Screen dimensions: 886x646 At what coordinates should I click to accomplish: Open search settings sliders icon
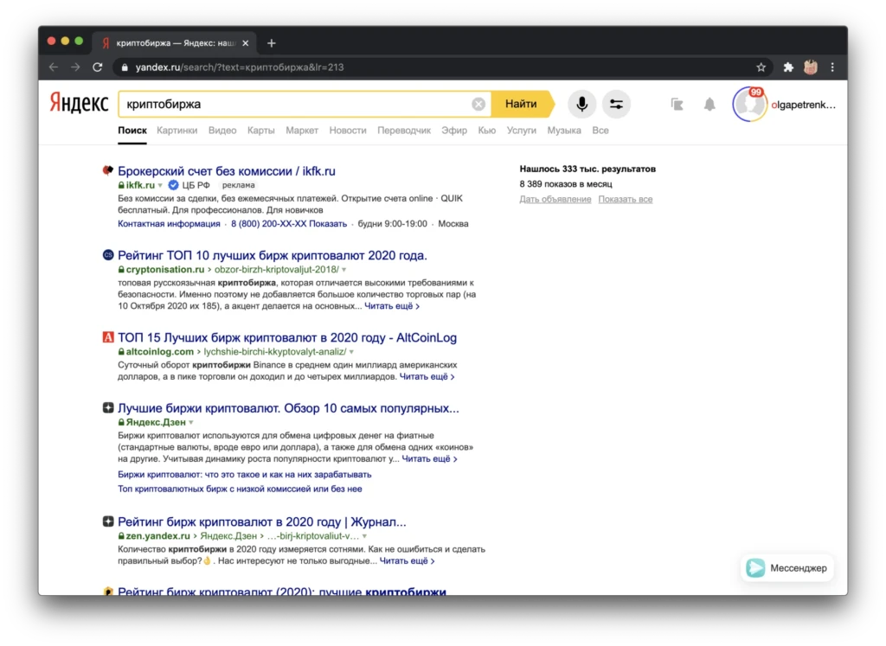[616, 104]
